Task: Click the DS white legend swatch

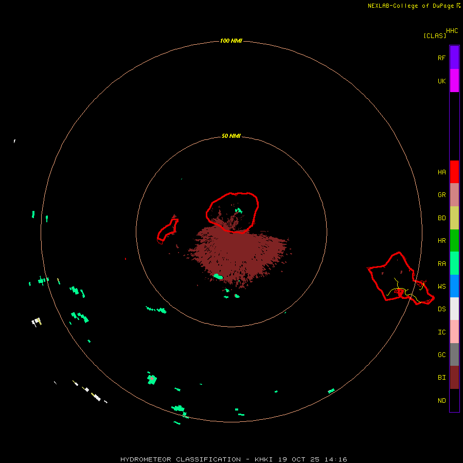Action: 454,309
